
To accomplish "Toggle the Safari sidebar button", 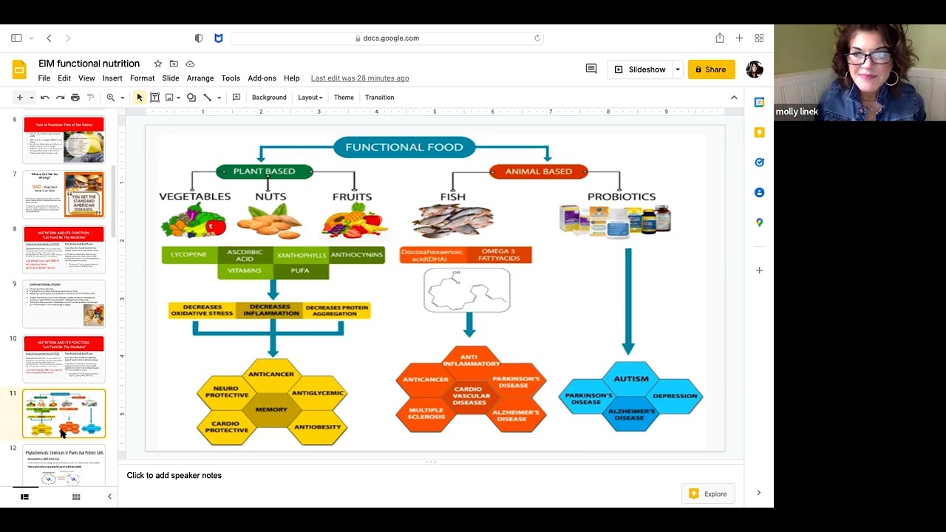I will tap(16, 38).
